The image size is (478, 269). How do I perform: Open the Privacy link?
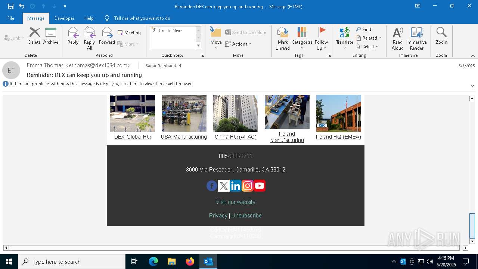click(x=218, y=216)
